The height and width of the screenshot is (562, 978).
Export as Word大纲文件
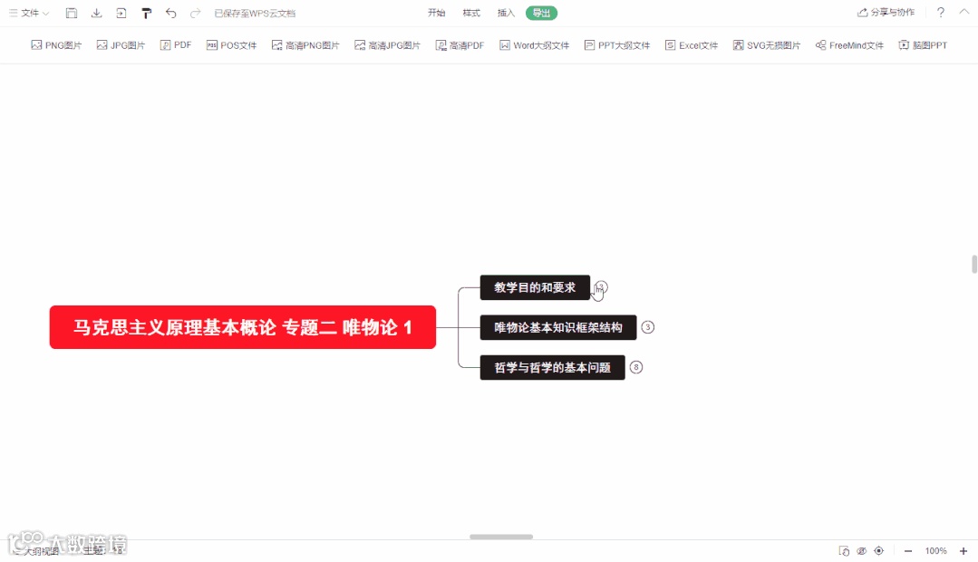[535, 45]
